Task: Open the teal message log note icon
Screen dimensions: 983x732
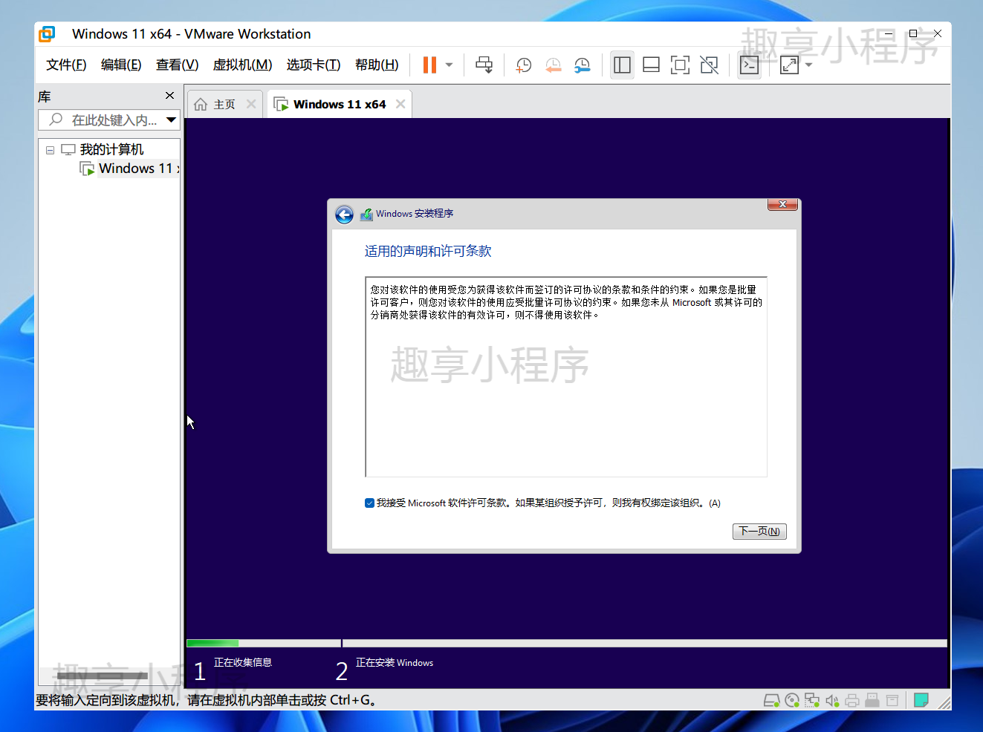Action: tap(921, 699)
